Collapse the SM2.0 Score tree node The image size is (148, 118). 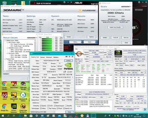7,42
